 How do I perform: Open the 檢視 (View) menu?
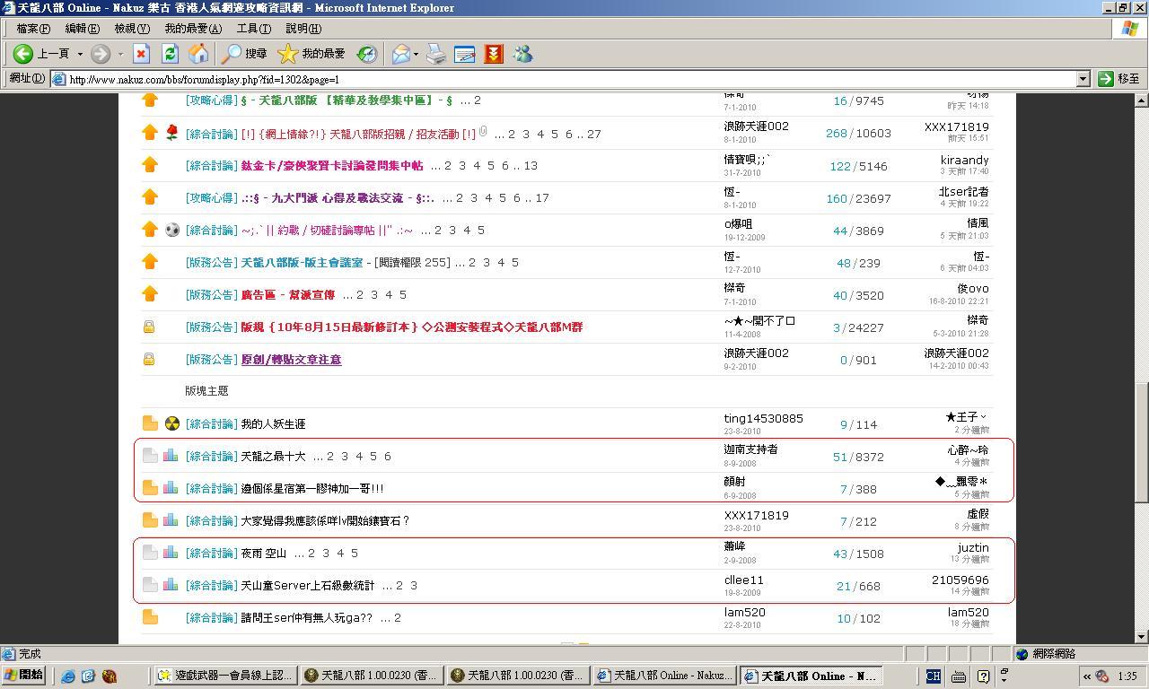coord(131,29)
